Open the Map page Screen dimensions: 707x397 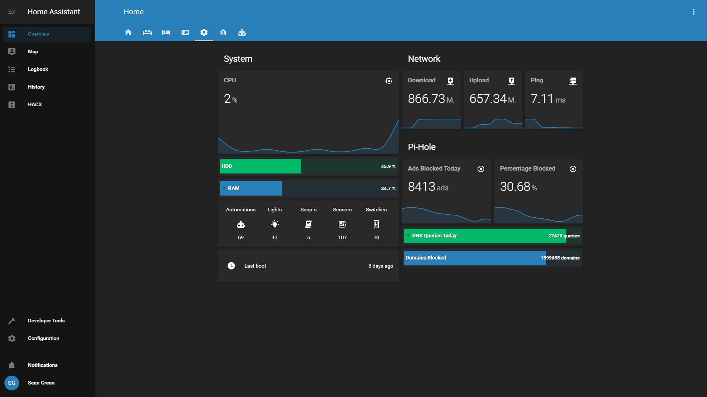47,51
